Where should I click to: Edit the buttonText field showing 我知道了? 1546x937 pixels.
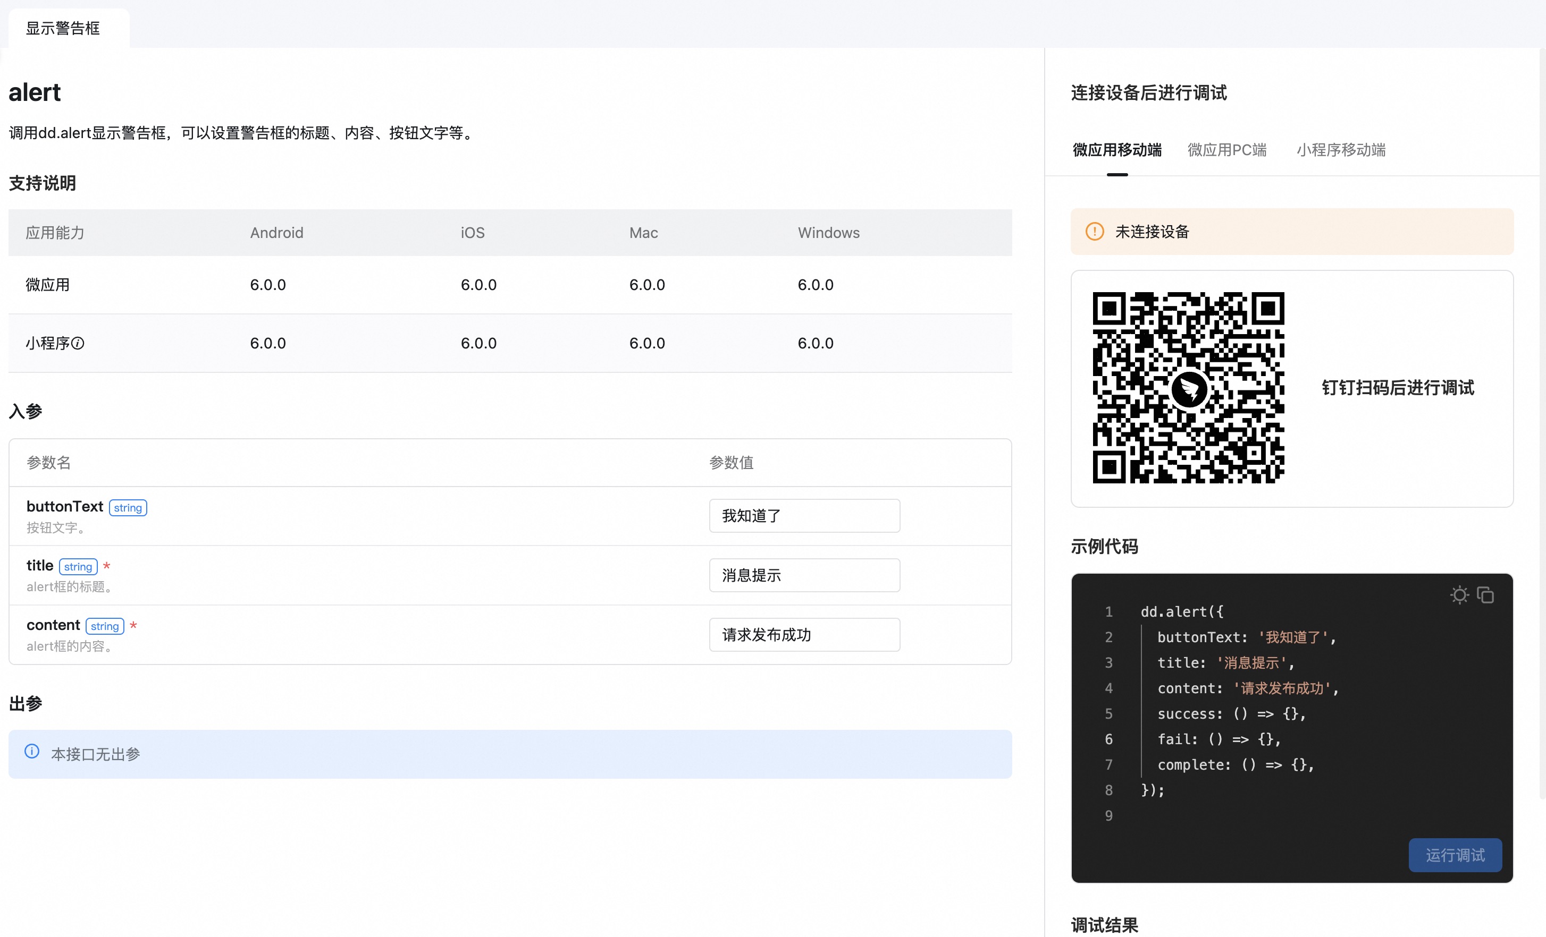(x=804, y=516)
